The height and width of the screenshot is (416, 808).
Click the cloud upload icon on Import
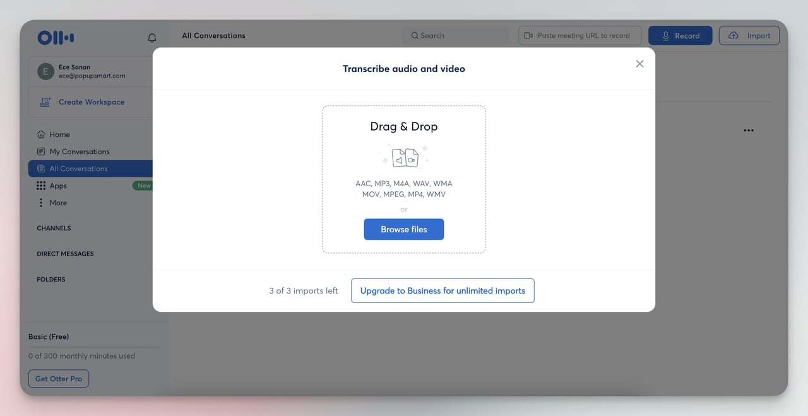733,36
